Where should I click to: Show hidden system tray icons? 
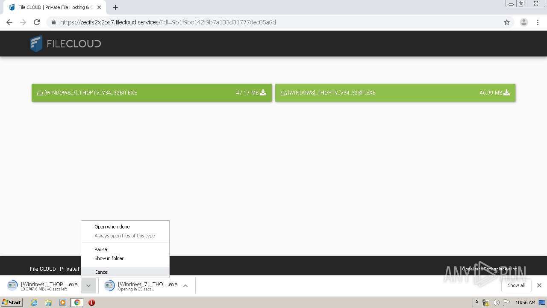476,302
